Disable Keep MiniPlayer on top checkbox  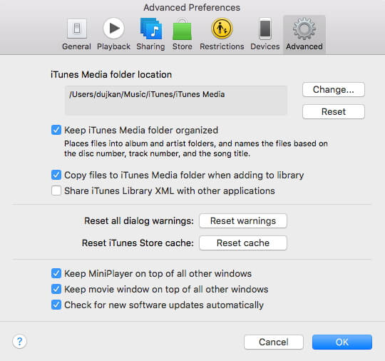[x=56, y=273]
